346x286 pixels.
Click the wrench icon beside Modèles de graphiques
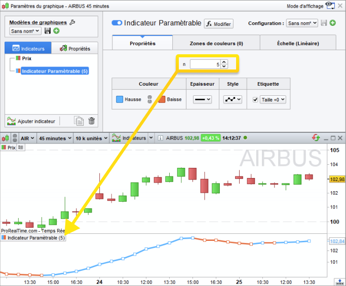pos(72,22)
